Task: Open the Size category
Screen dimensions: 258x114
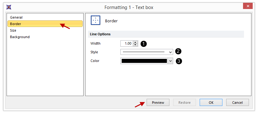Action: point(13,30)
